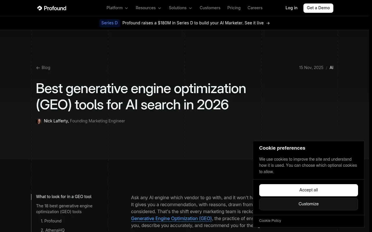Select 1. Profound in table of contents
This screenshot has width=372, height=232.
(51, 221)
